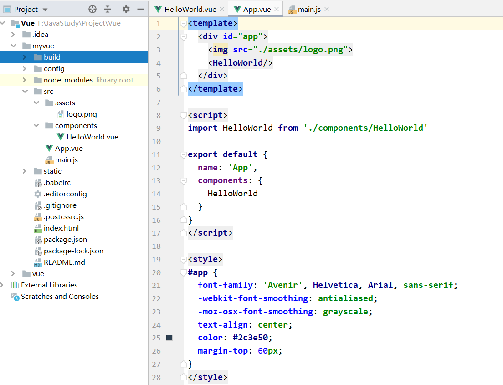Click the closing </template> tag
This screenshot has height=385, width=503.
pos(215,89)
